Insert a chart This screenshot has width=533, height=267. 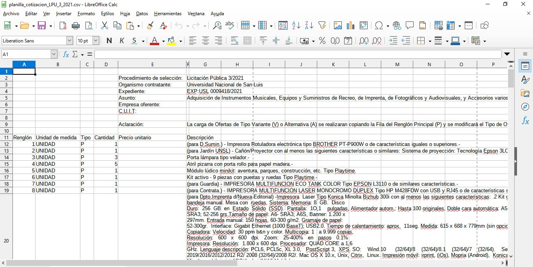click(x=351, y=26)
